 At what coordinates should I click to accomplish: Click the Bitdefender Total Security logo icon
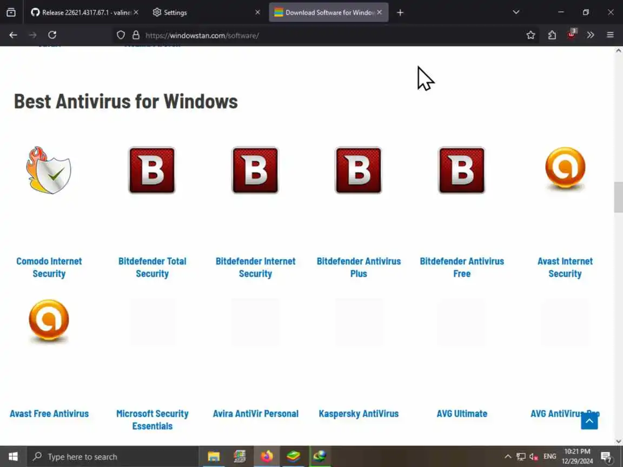point(152,170)
